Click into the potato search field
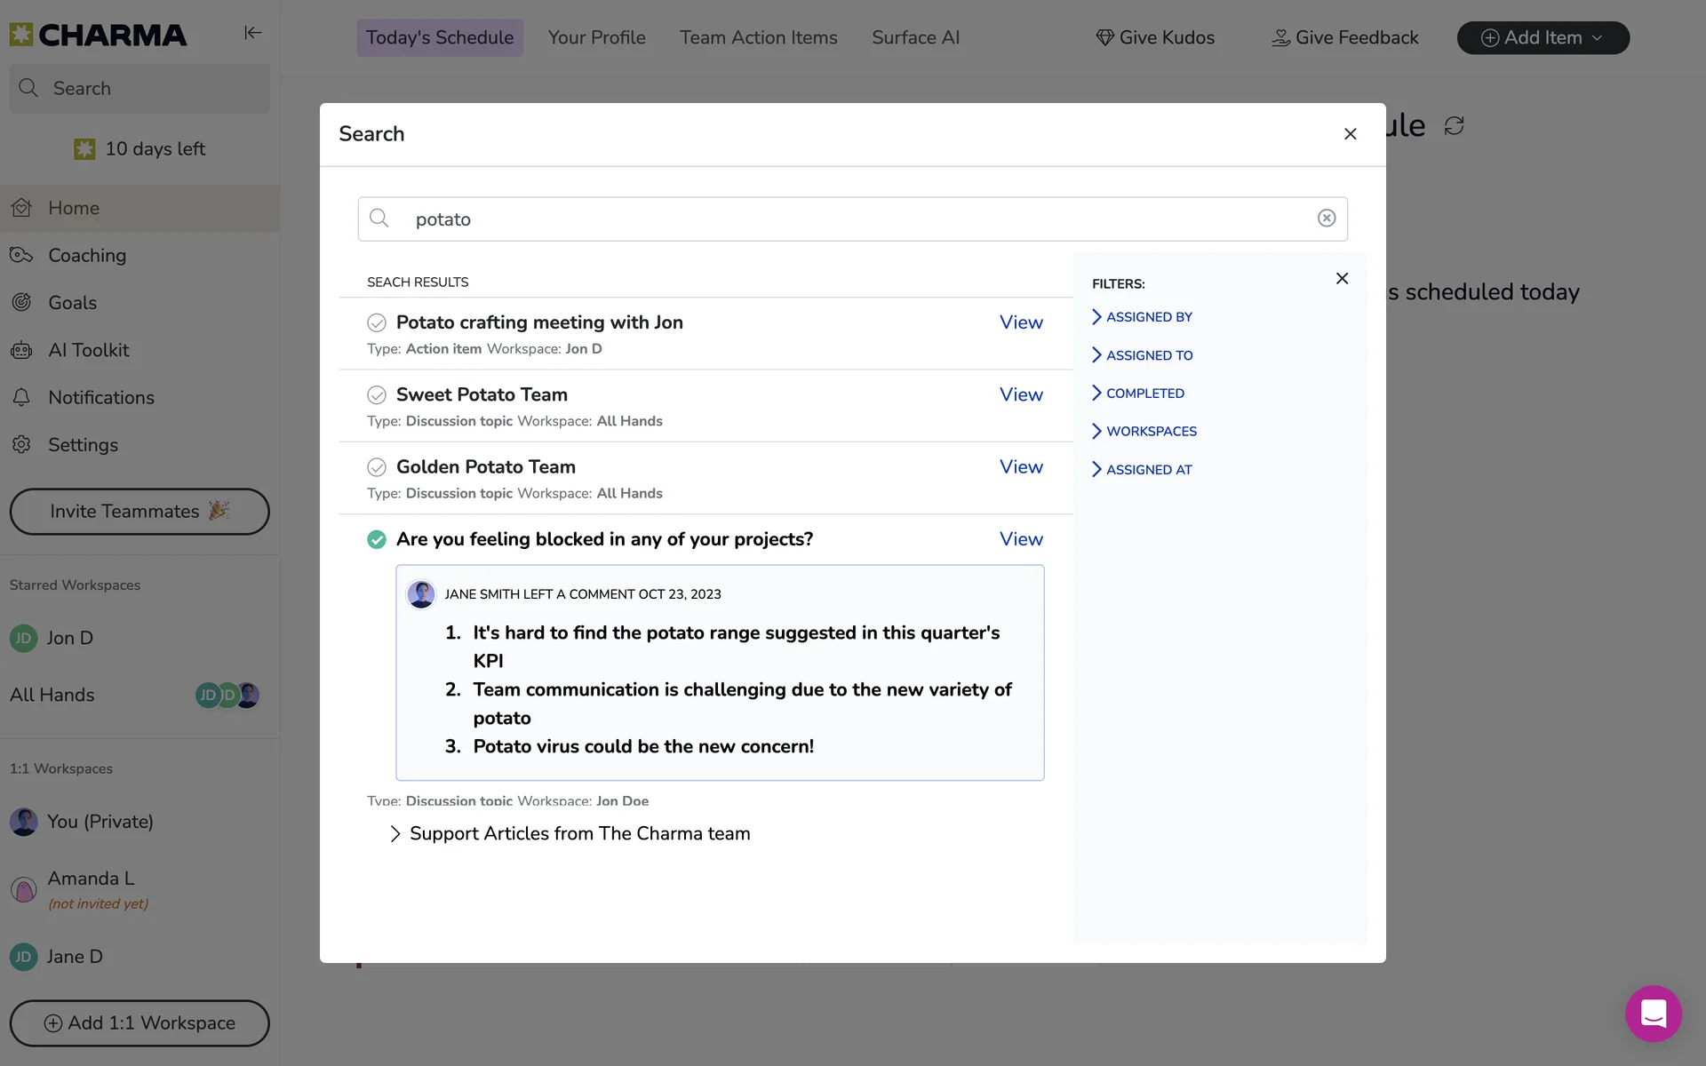The width and height of the screenshot is (1706, 1066). (853, 219)
